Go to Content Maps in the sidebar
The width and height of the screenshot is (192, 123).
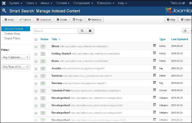coord(12,34)
